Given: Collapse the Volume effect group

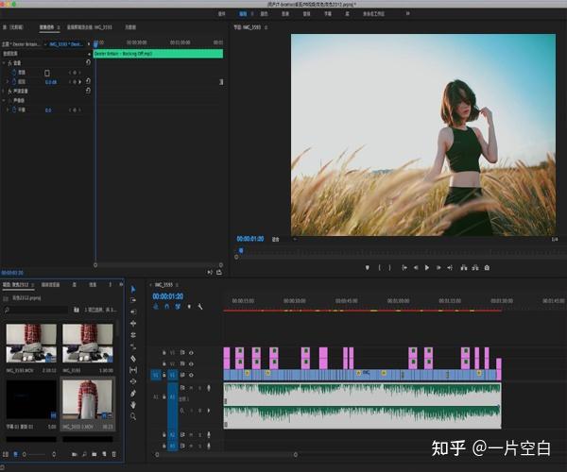Looking at the screenshot, I should click(4, 63).
